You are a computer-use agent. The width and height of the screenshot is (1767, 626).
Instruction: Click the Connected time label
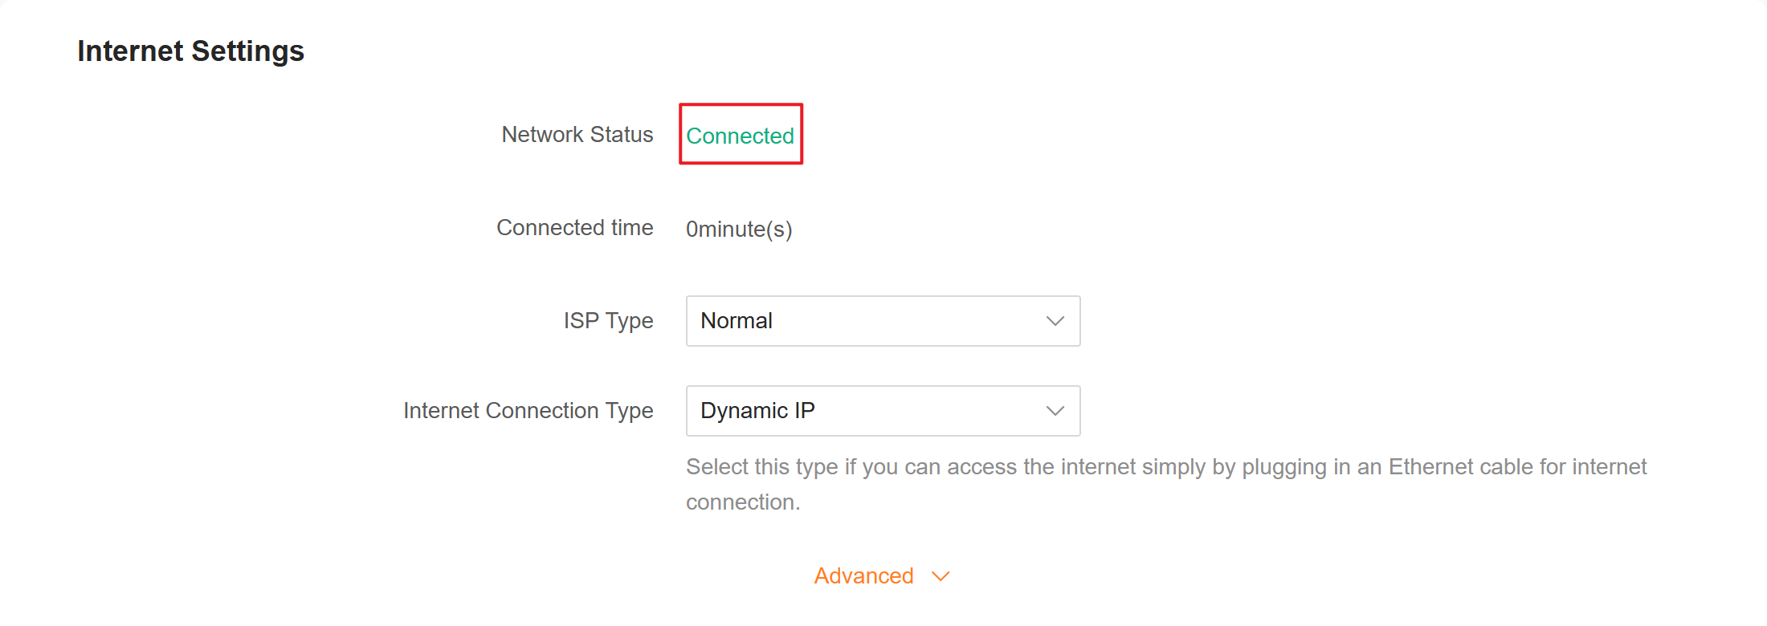574,228
